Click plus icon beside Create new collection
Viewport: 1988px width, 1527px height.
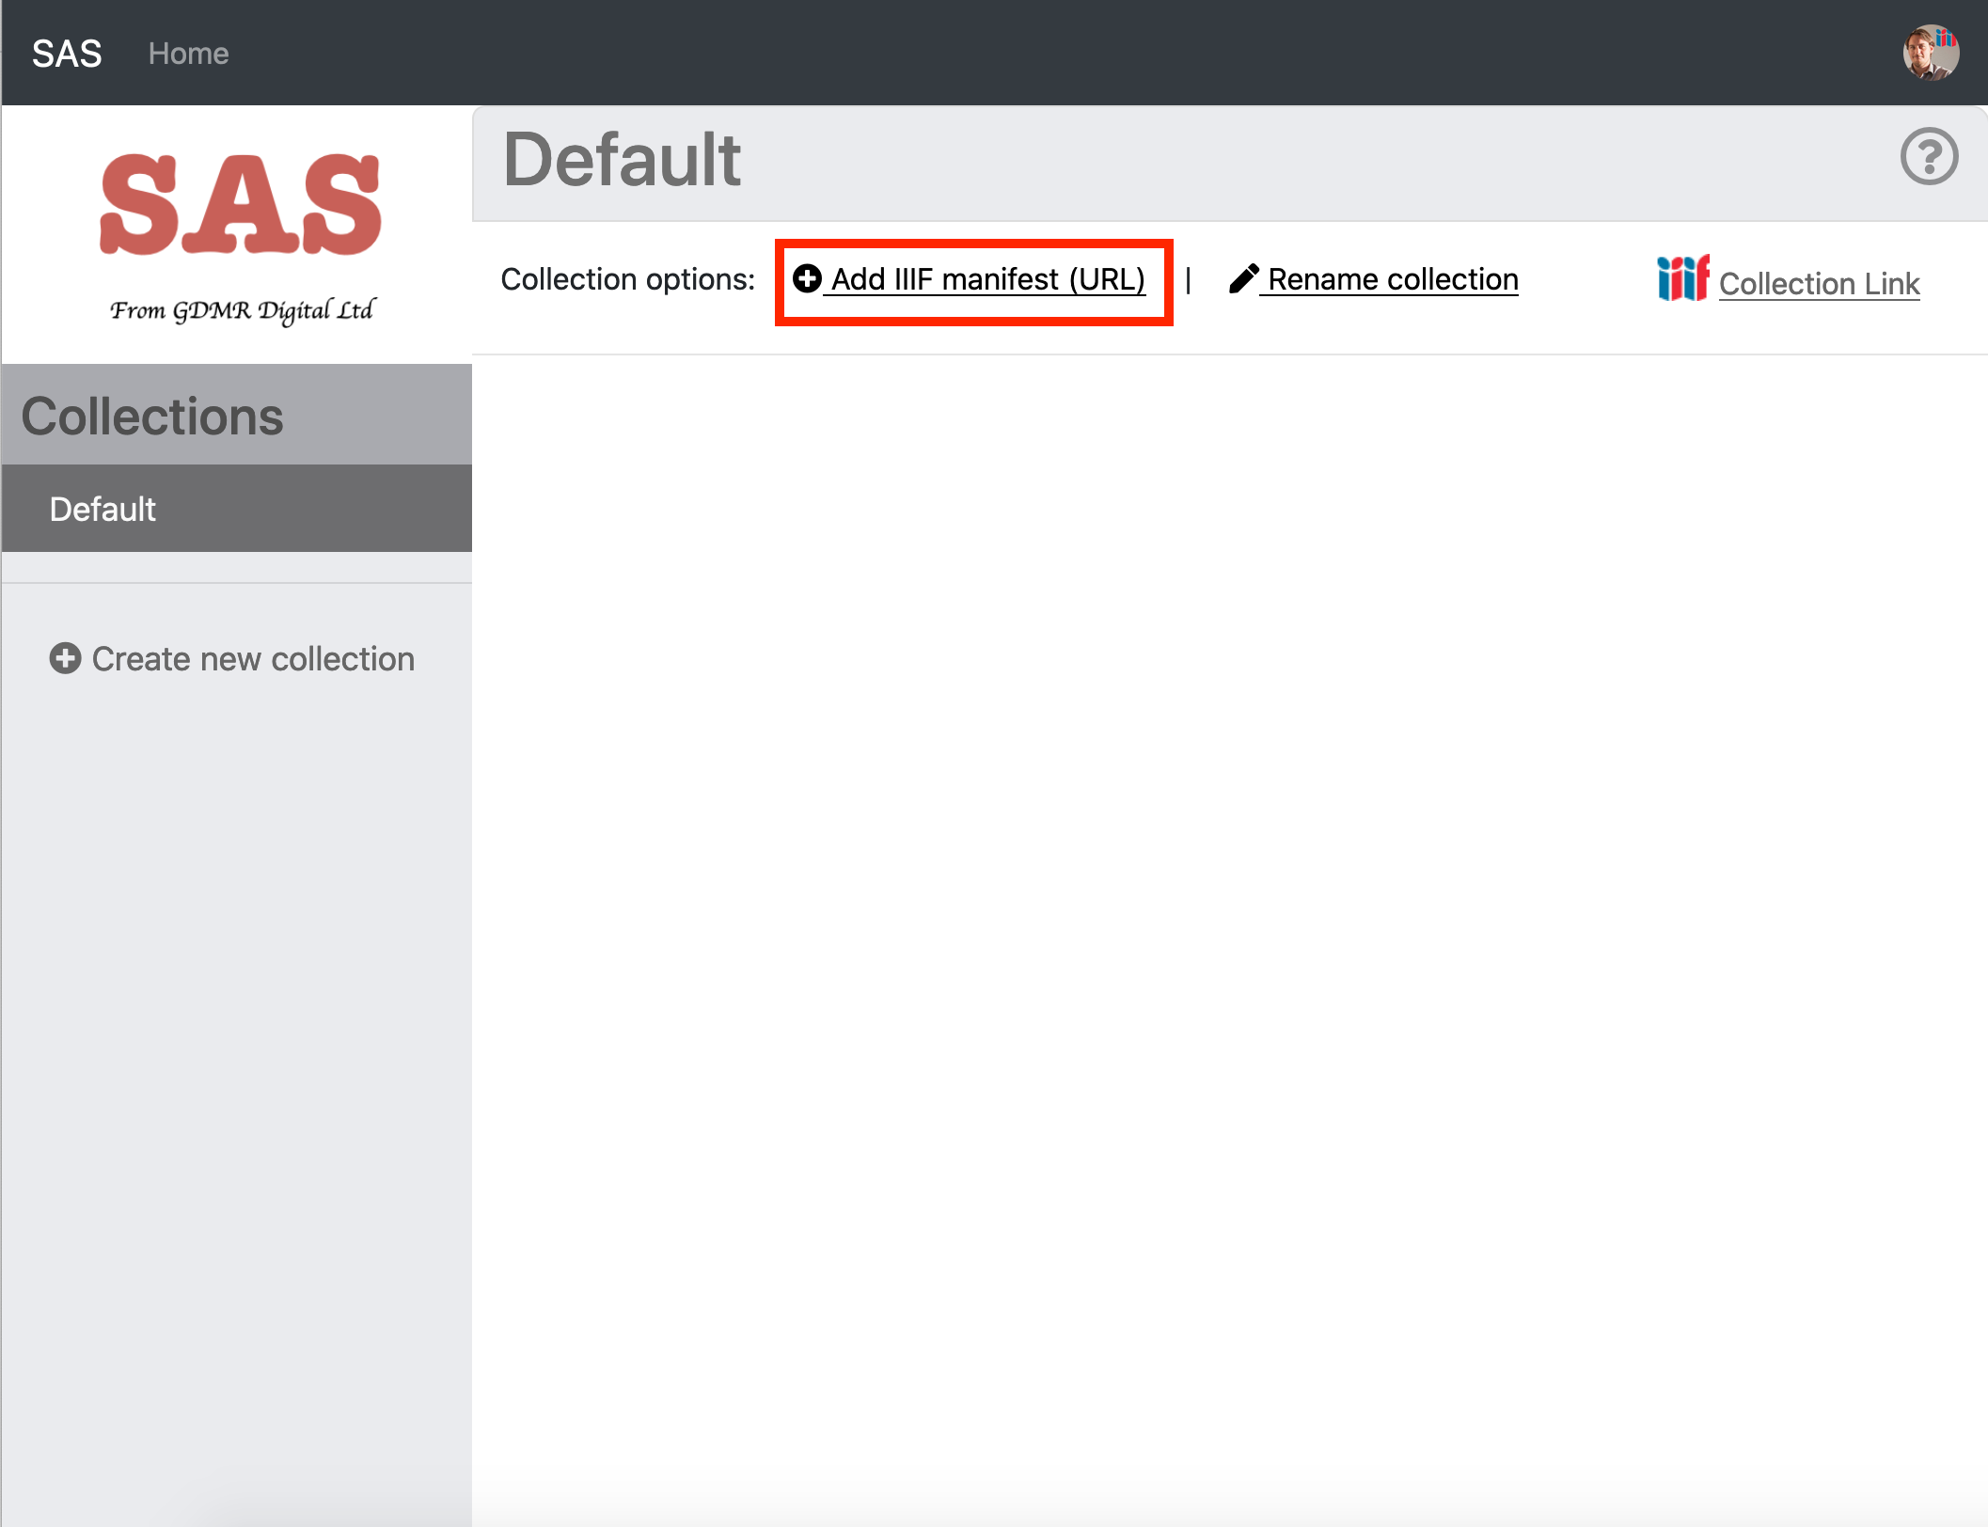point(65,658)
